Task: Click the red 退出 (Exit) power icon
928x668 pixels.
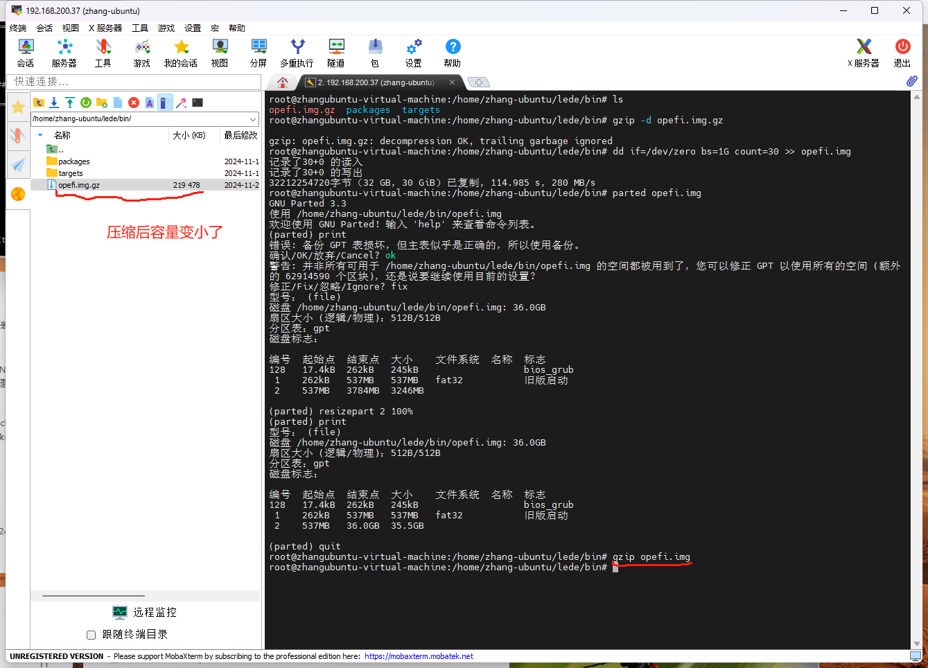Action: pos(902,53)
